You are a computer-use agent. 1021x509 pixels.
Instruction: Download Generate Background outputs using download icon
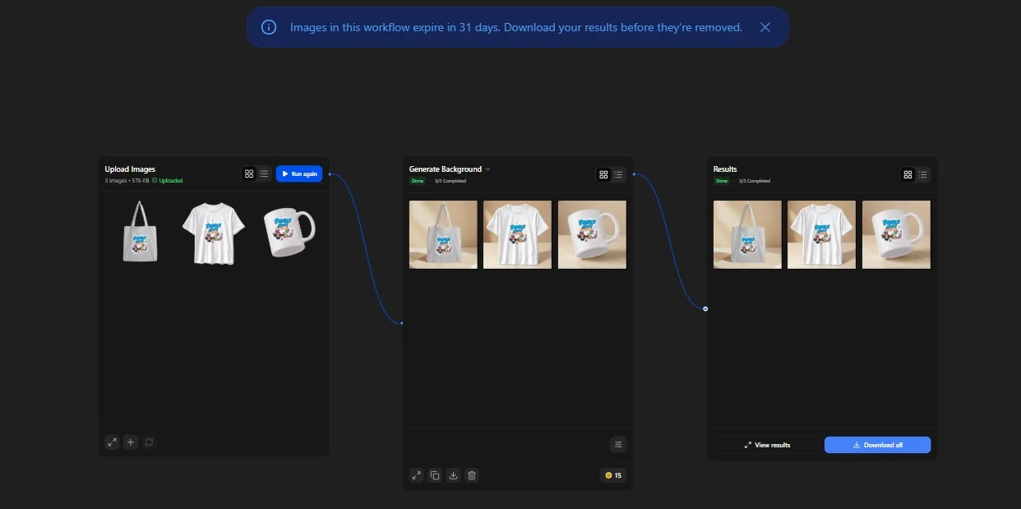coord(453,475)
